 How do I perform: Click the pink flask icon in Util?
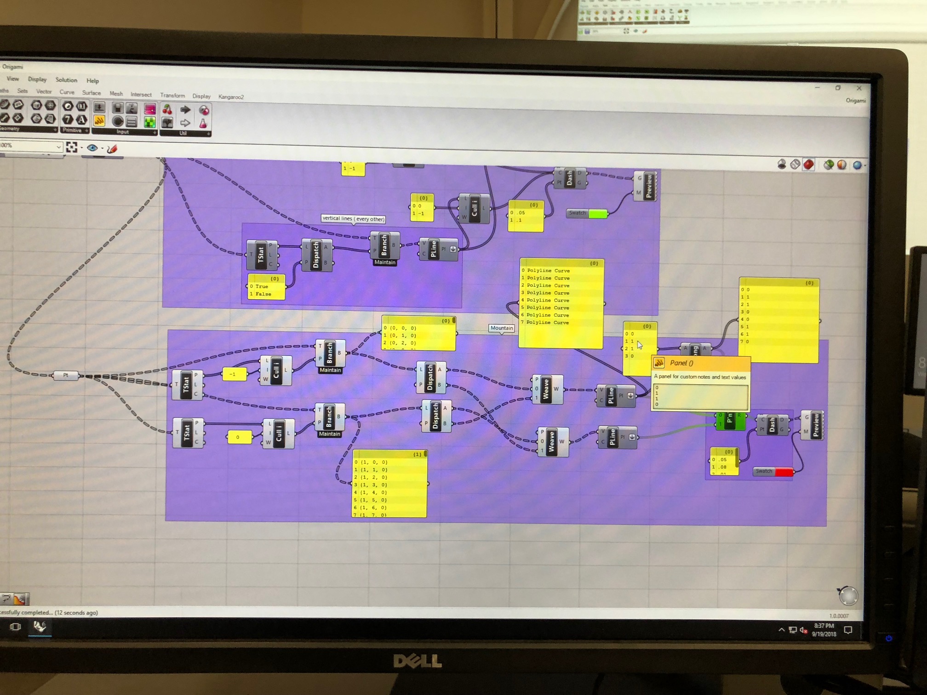[203, 123]
